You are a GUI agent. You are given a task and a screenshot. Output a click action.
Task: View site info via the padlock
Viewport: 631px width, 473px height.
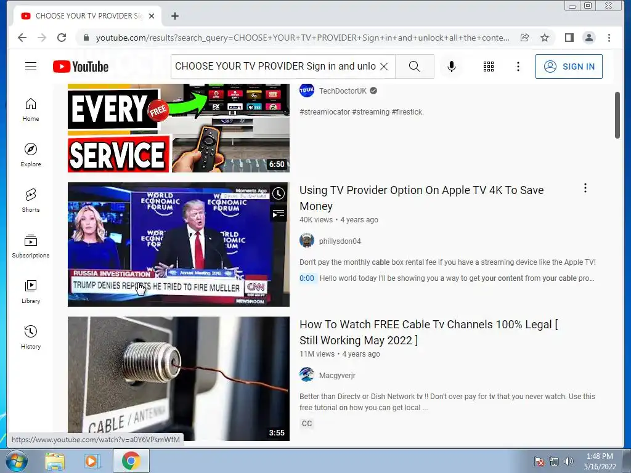pyautogui.click(x=86, y=38)
